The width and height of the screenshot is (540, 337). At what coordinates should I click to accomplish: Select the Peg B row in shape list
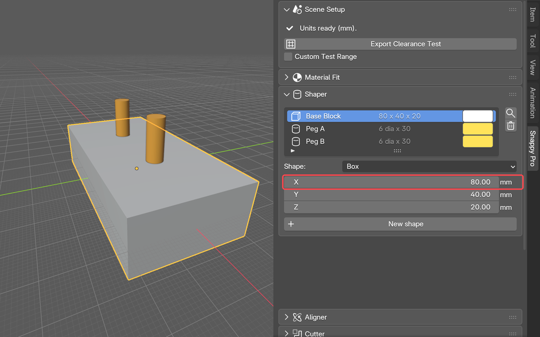391,141
